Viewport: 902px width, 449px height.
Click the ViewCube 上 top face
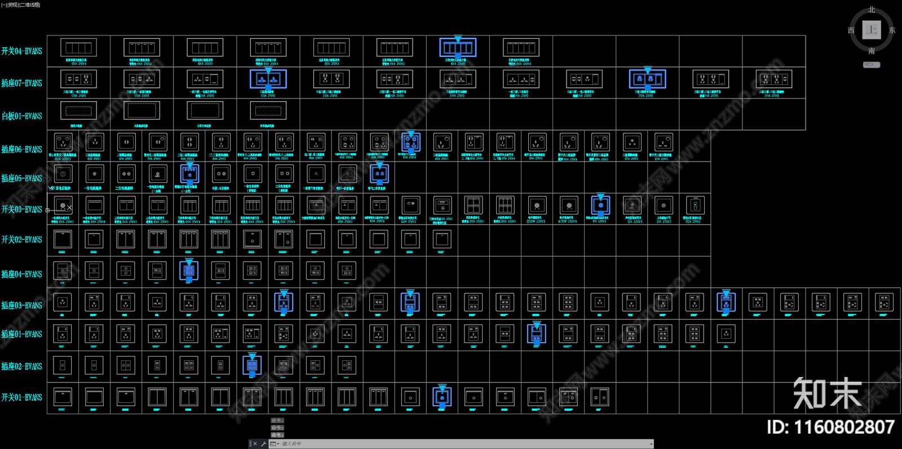tap(872, 30)
